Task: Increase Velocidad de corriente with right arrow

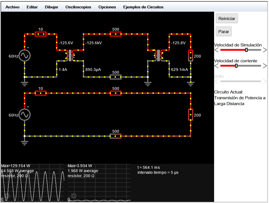Action: 265,66
